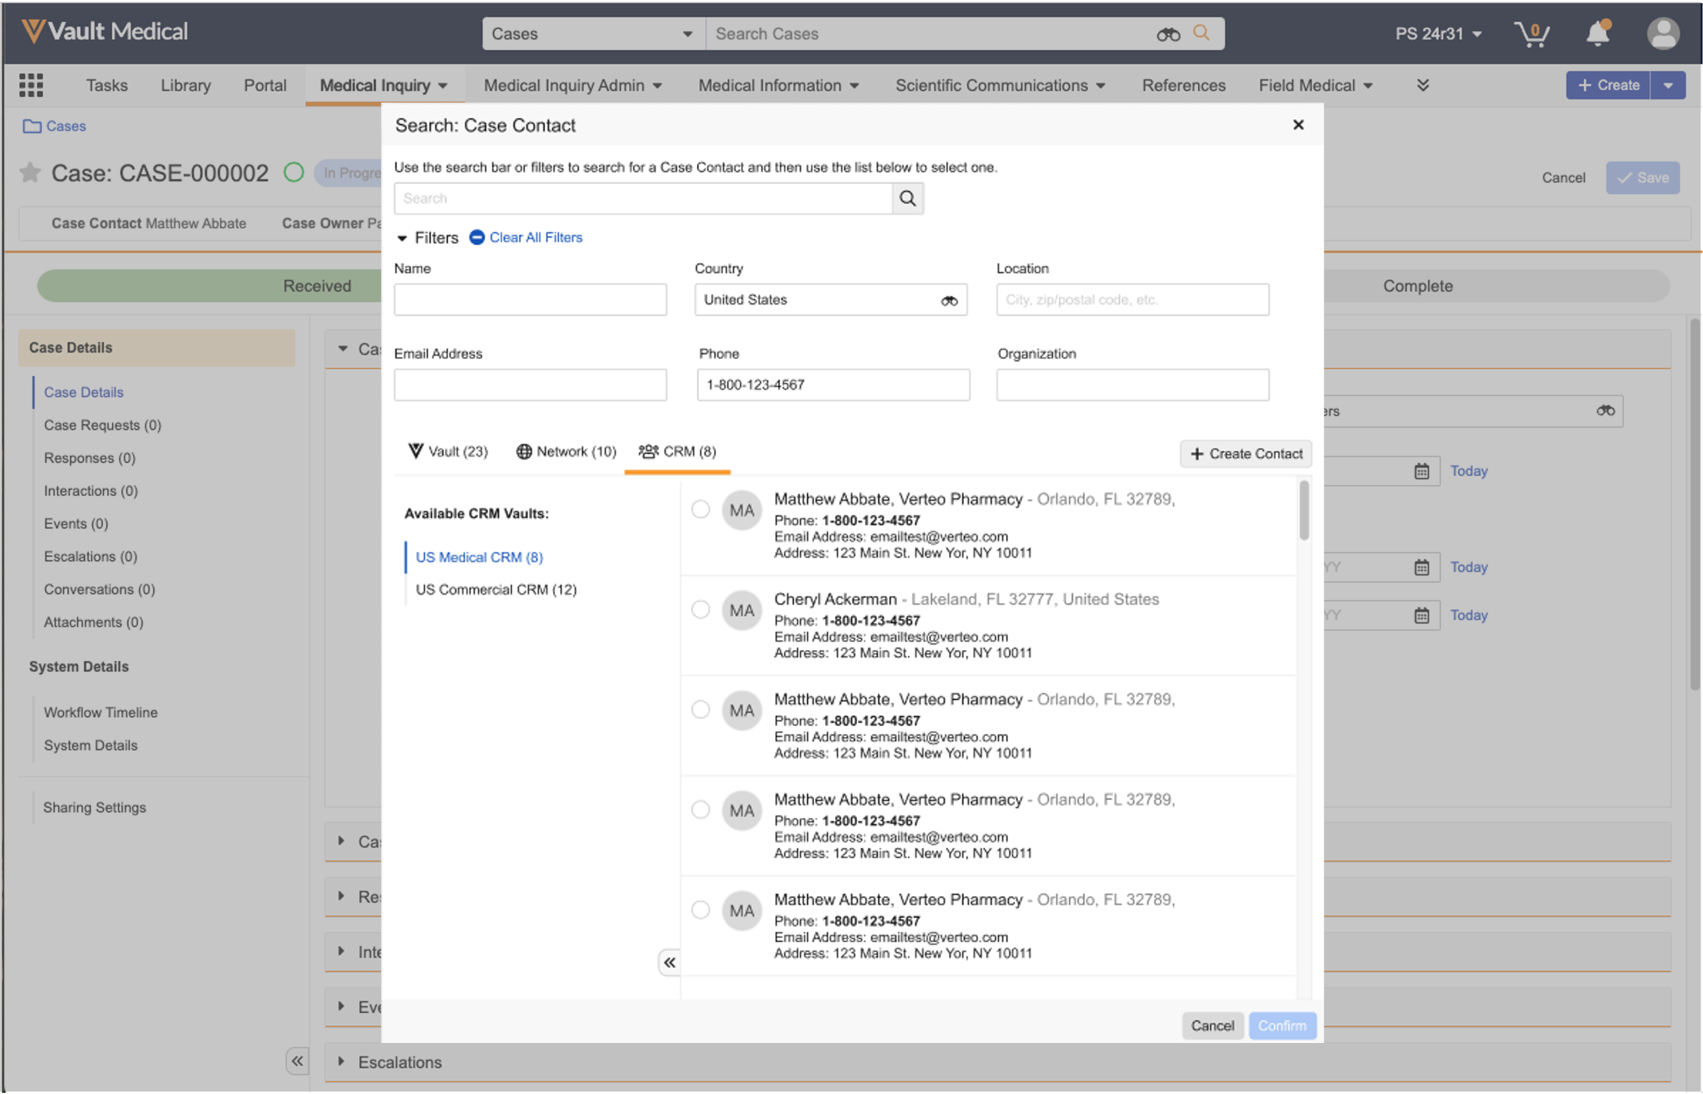Show more navigation tabs with double chevron
The width and height of the screenshot is (1703, 1094).
click(x=1423, y=85)
